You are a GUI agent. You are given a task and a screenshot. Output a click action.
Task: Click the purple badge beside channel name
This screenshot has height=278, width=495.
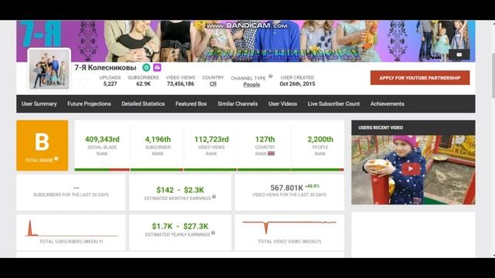pyautogui.click(x=157, y=67)
